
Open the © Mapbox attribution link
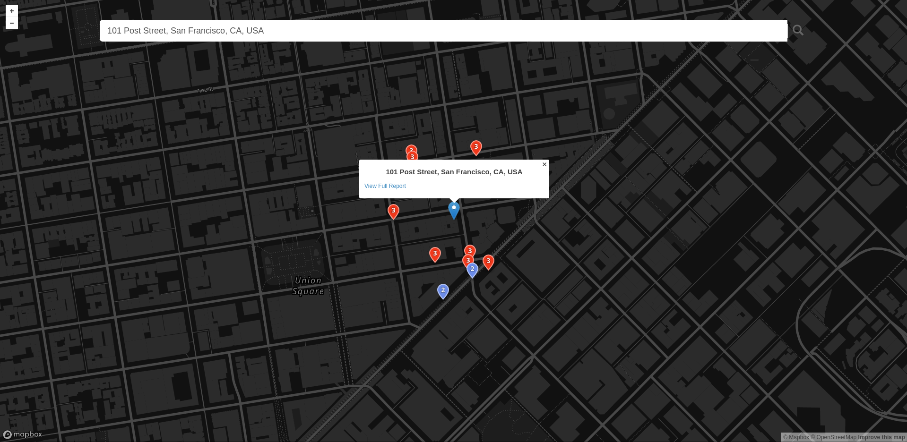point(796,437)
